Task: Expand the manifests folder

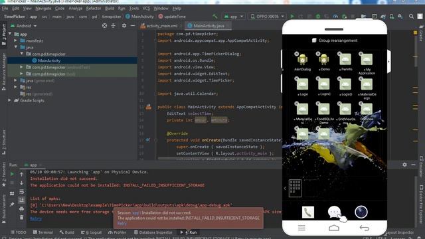Action: click(x=16, y=40)
